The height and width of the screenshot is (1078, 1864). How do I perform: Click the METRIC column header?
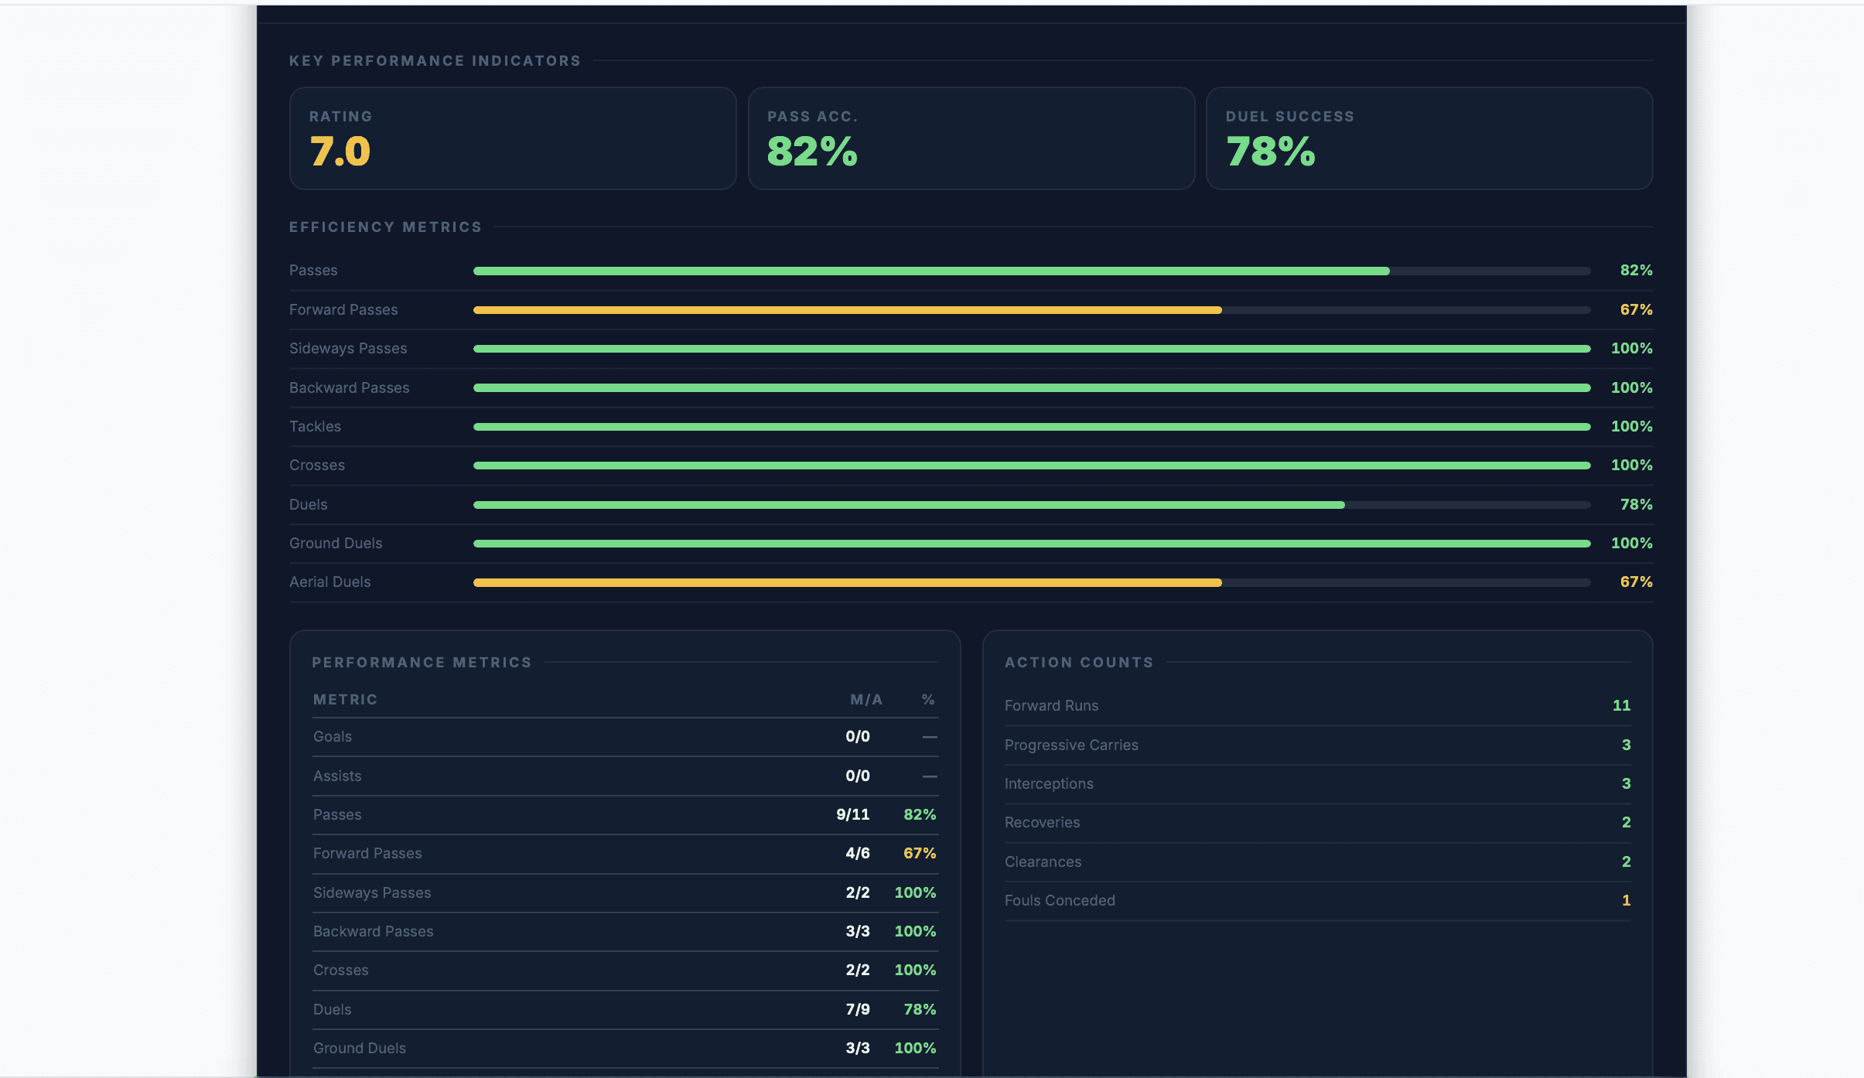345,700
